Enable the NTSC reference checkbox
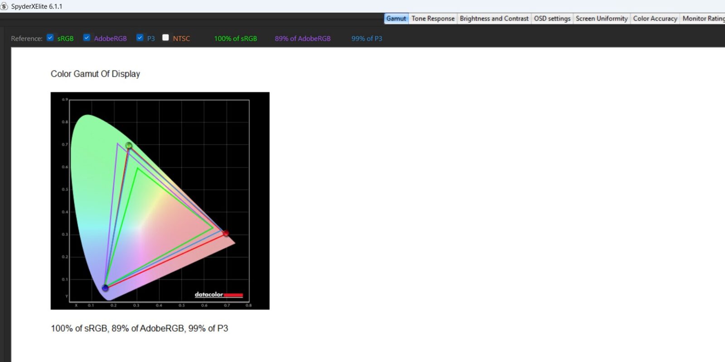725x362 pixels. click(x=165, y=38)
